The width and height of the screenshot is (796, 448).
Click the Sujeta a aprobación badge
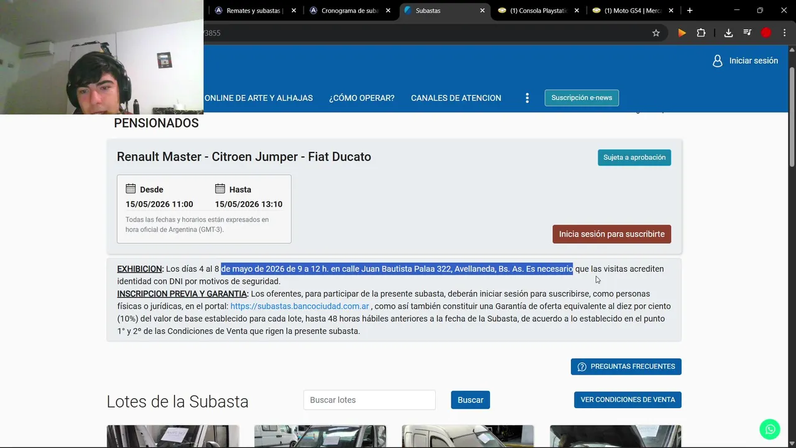click(634, 157)
